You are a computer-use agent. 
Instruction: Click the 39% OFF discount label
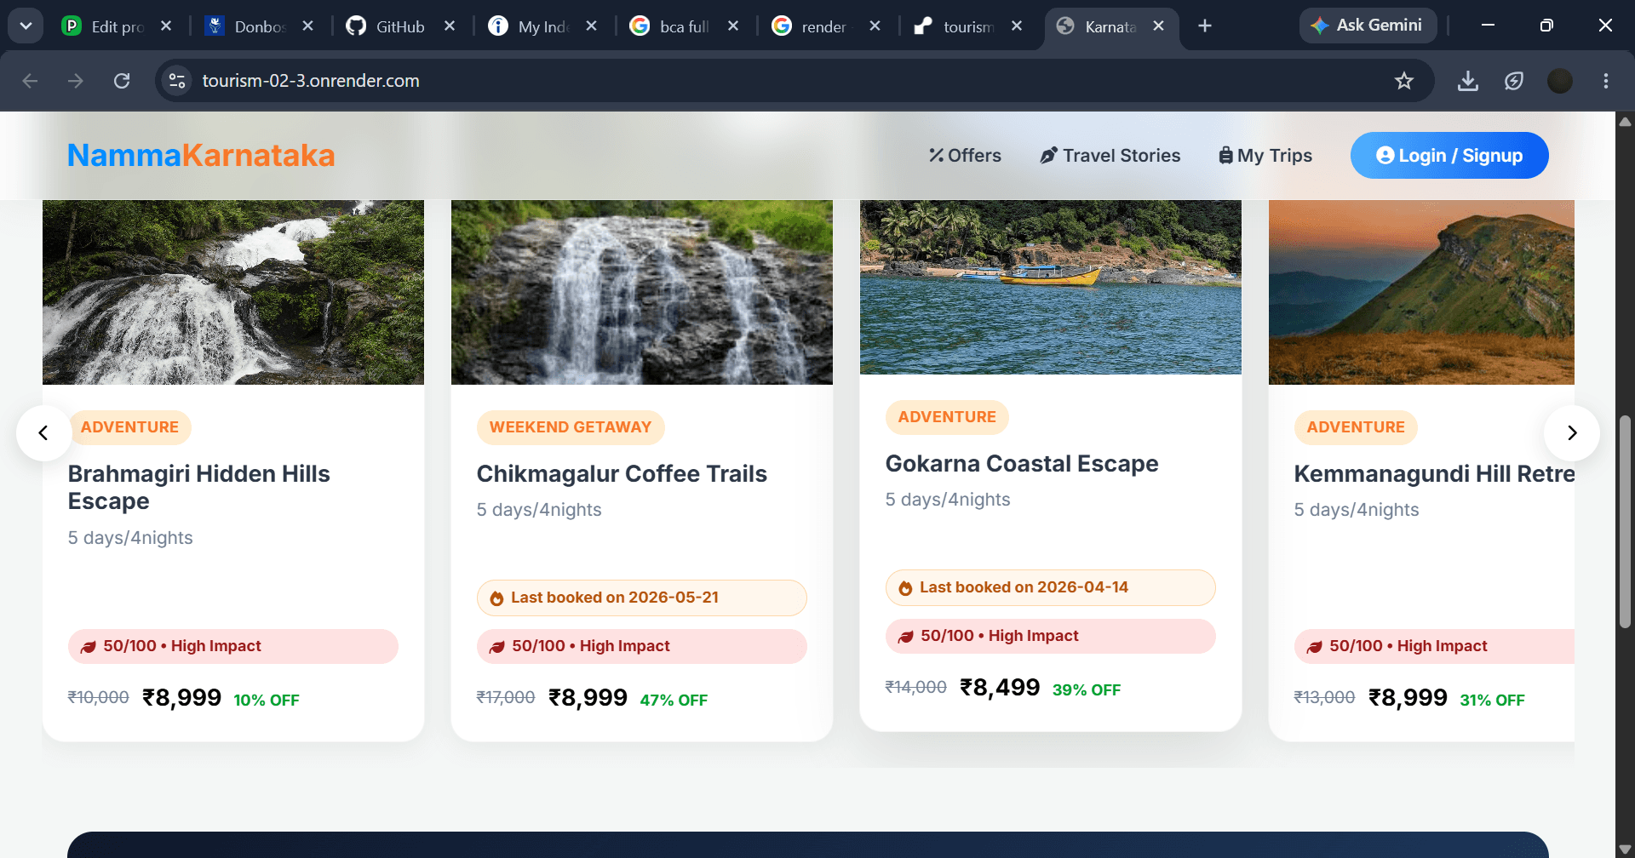pyautogui.click(x=1087, y=690)
